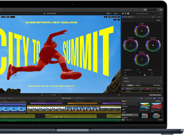Toggle viewer fullscreen expand arrows icon
The height and width of the screenshot is (135, 184).
119,95
